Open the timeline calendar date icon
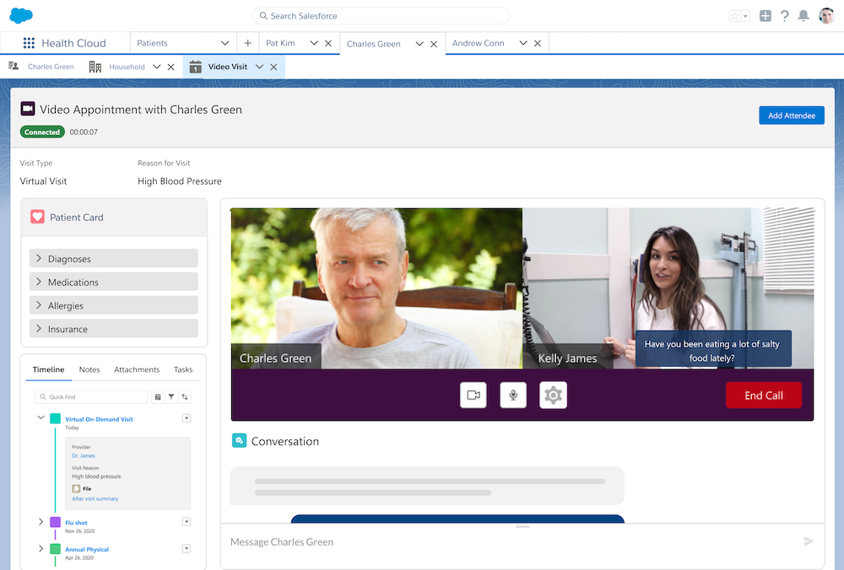844x570 pixels. [x=157, y=396]
